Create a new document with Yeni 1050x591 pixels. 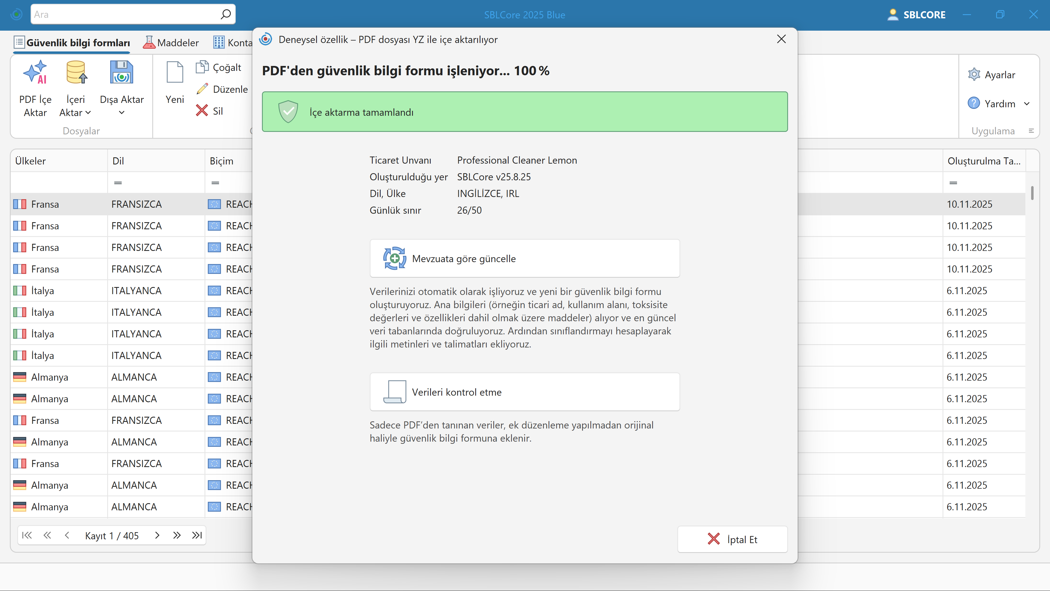tap(175, 82)
